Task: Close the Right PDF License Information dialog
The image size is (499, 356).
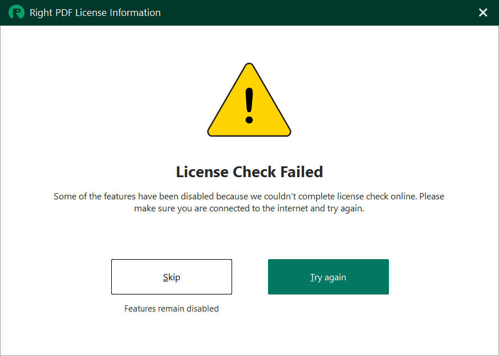Action: (x=483, y=13)
